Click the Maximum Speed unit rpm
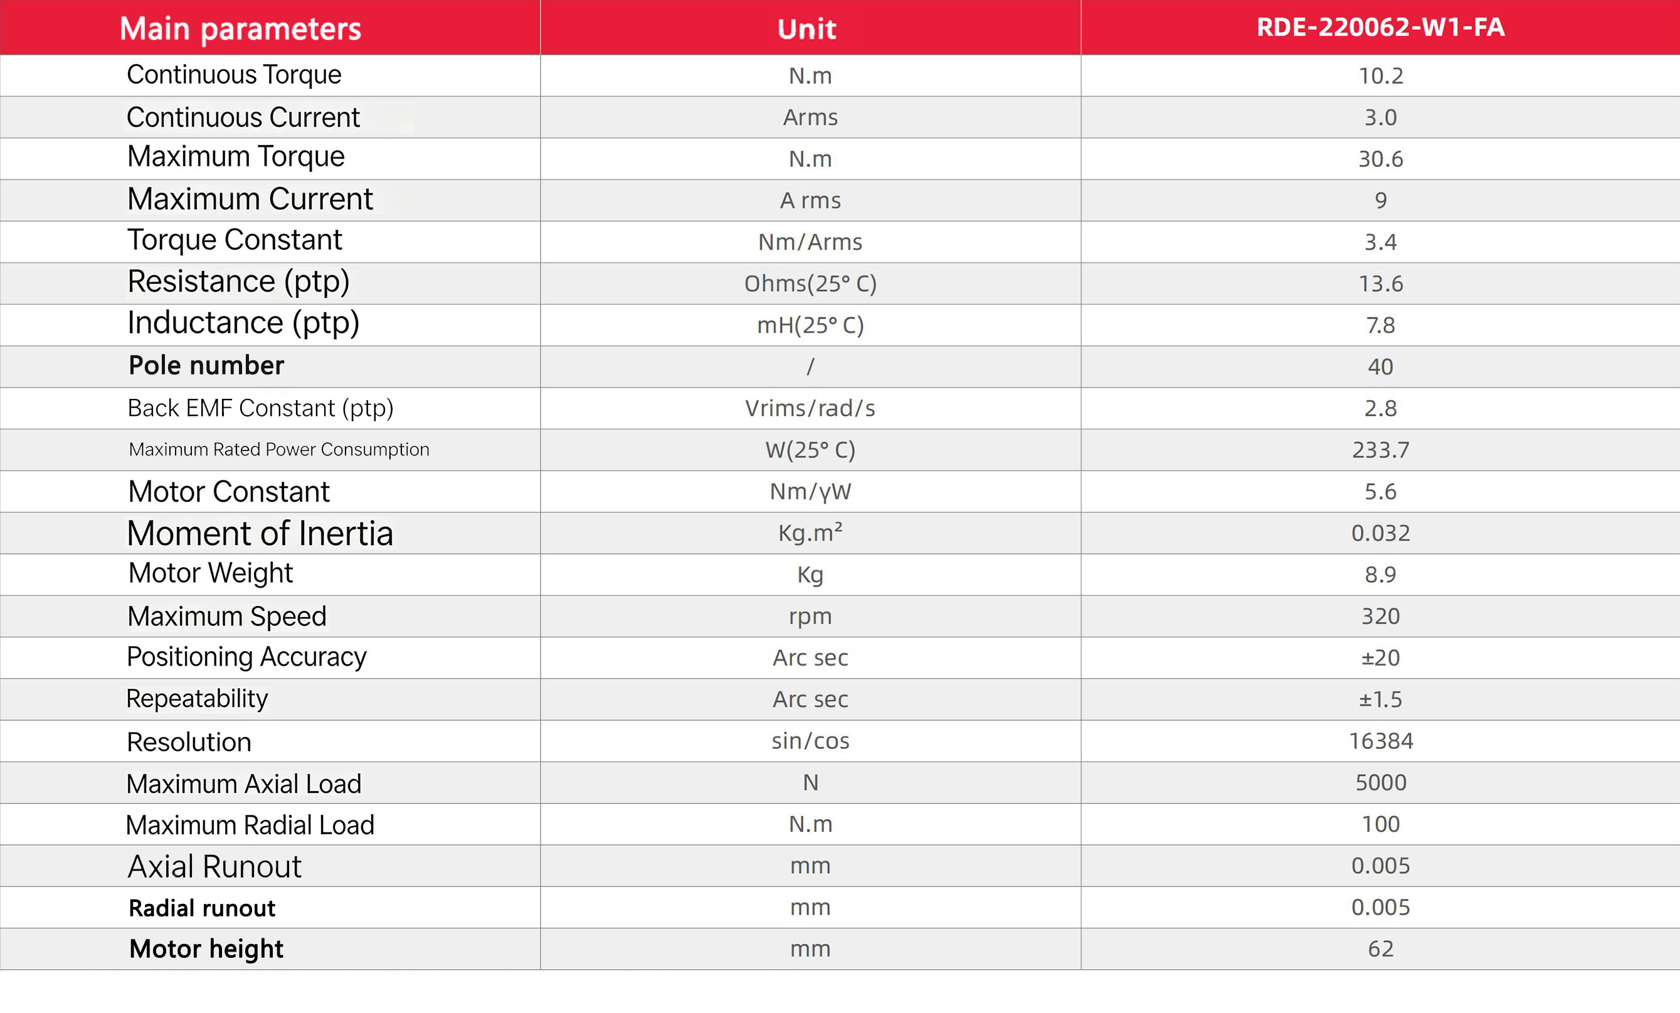Viewport: 1680px width, 1013px height. 810,617
